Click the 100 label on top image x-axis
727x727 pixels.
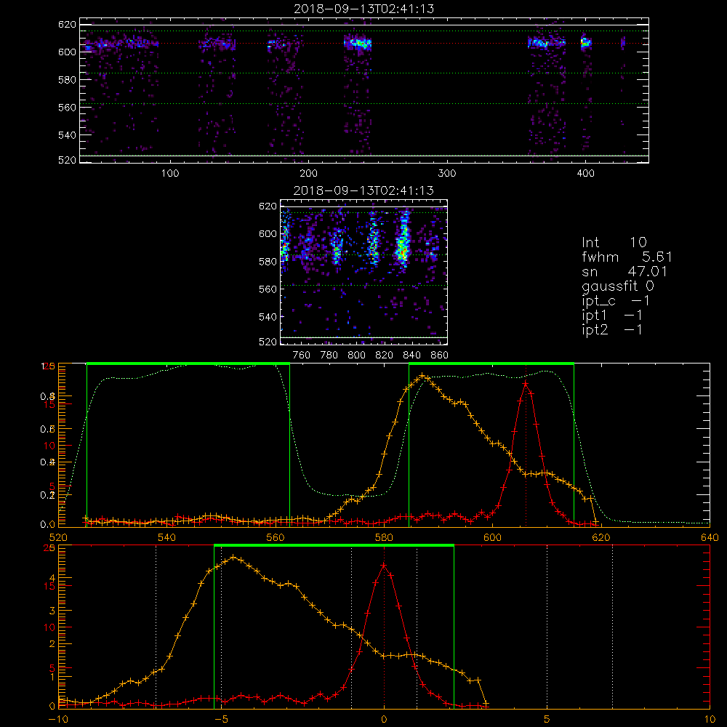(170, 174)
